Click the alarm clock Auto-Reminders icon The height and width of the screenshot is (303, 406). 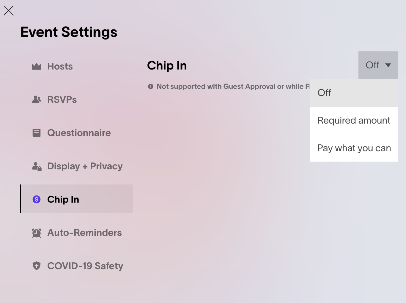click(x=37, y=233)
